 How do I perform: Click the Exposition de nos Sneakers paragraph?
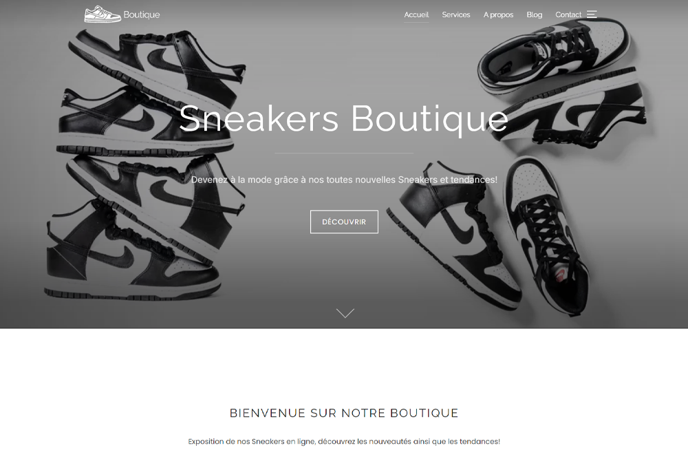344,441
